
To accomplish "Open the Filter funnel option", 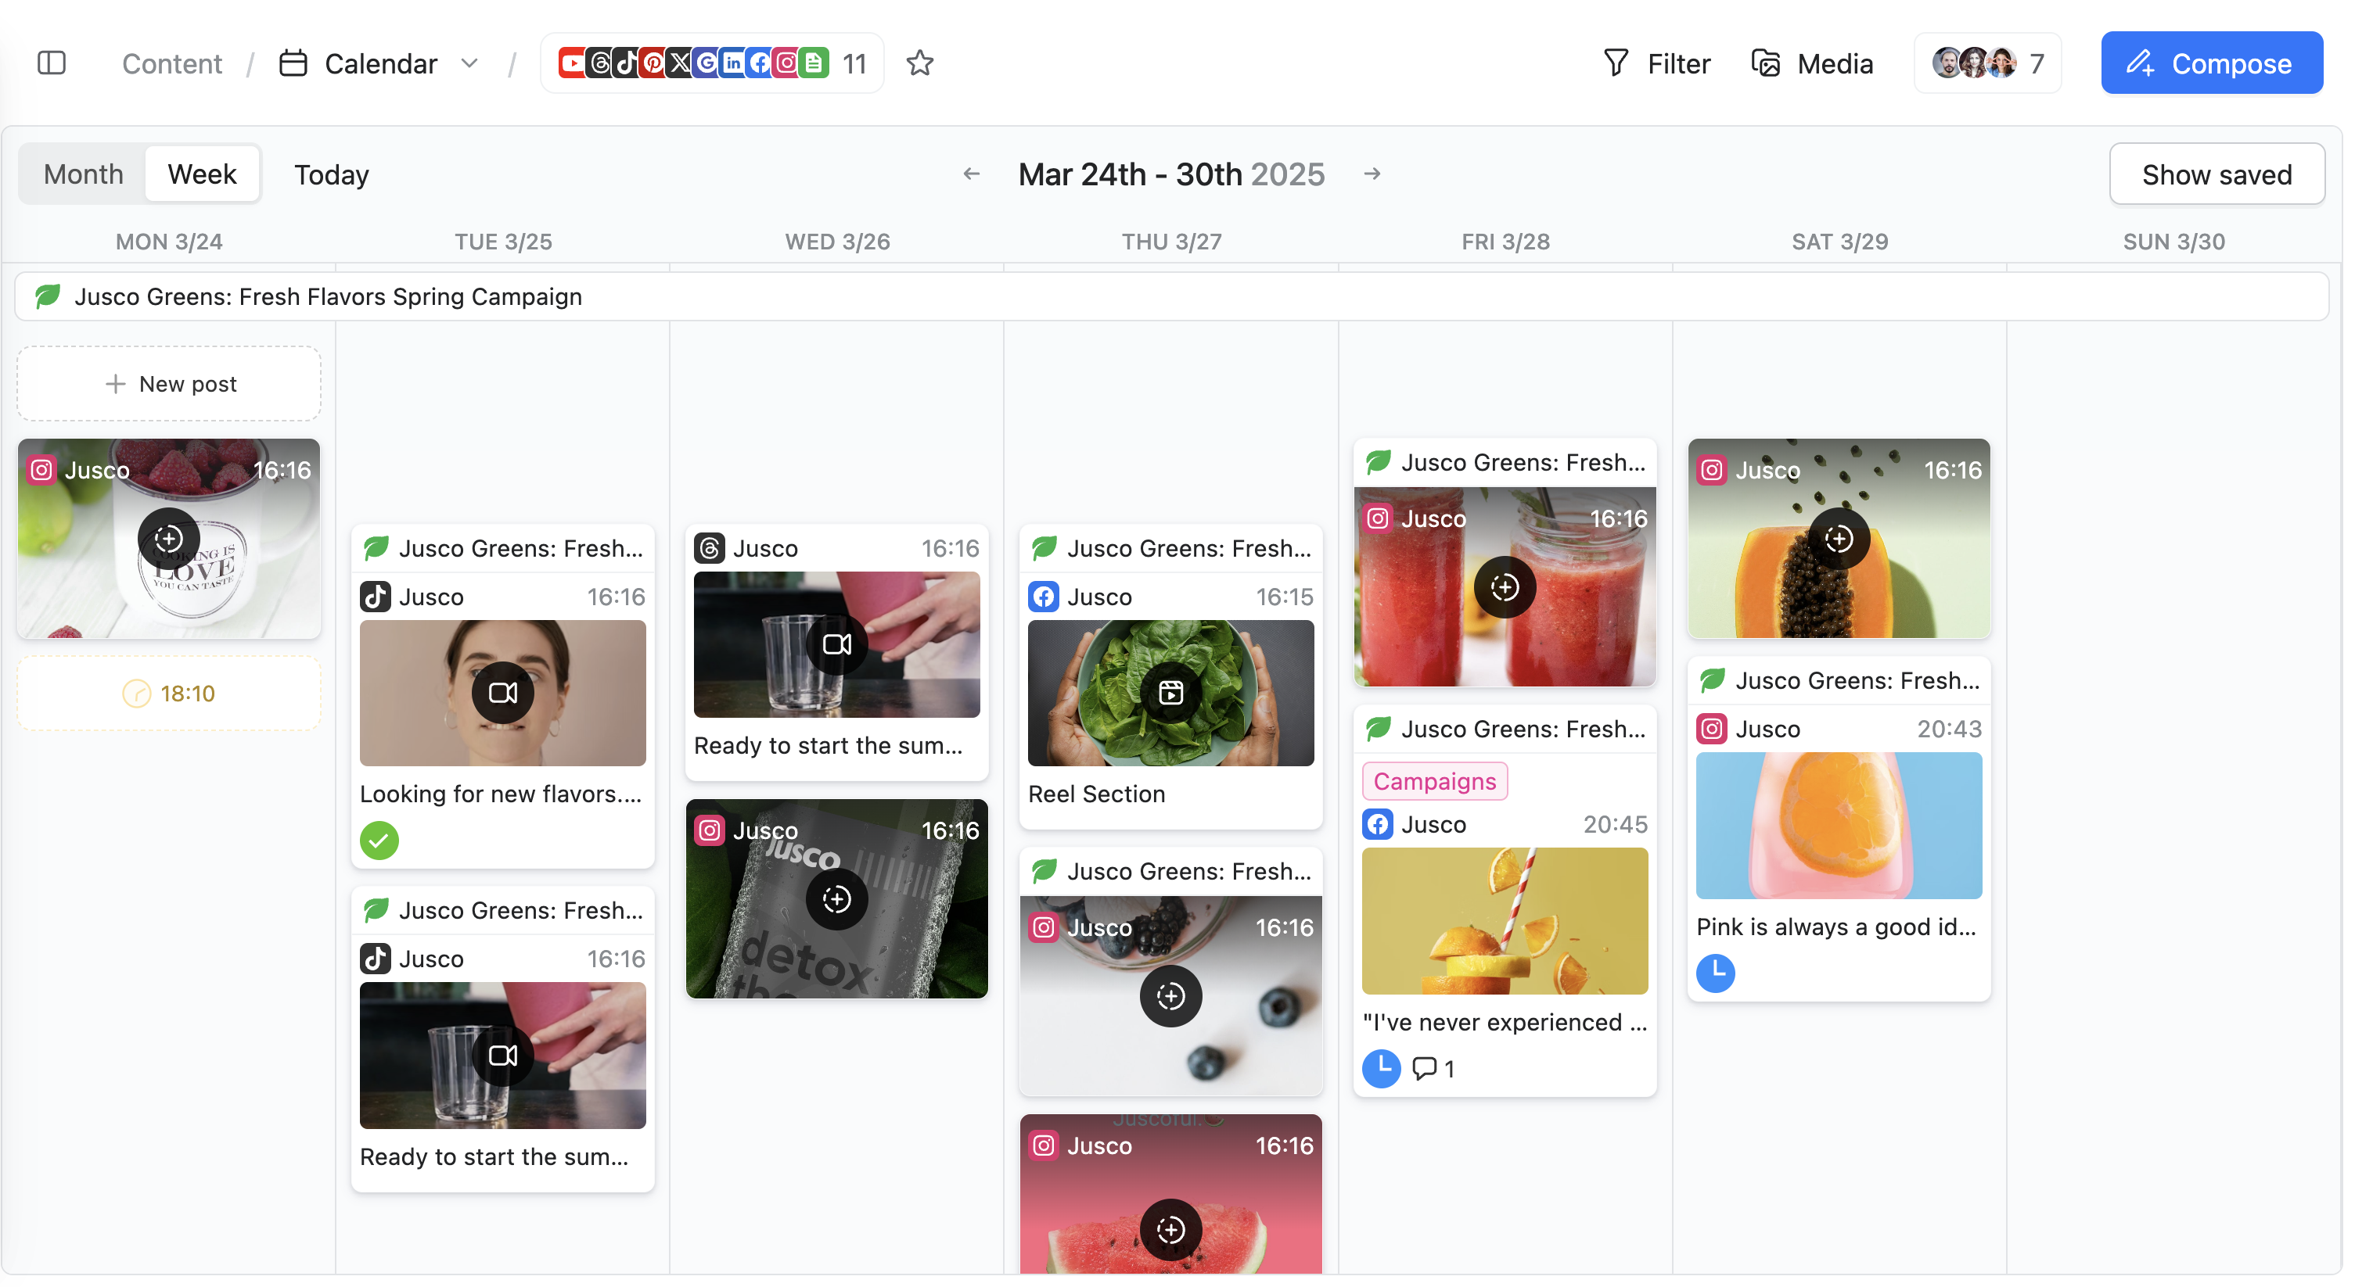I will [x=1656, y=63].
